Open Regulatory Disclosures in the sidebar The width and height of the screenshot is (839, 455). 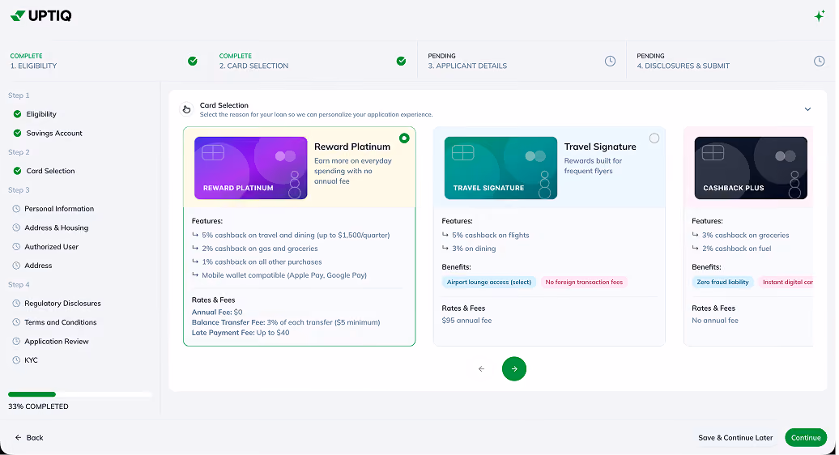tap(62, 303)
